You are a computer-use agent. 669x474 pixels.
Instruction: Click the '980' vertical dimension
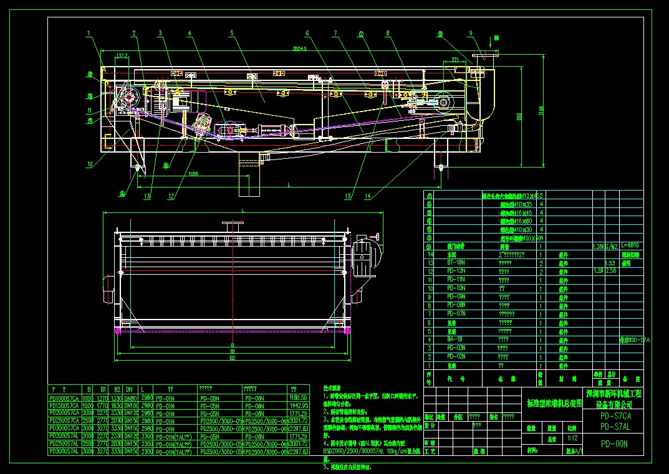[519, 116]
